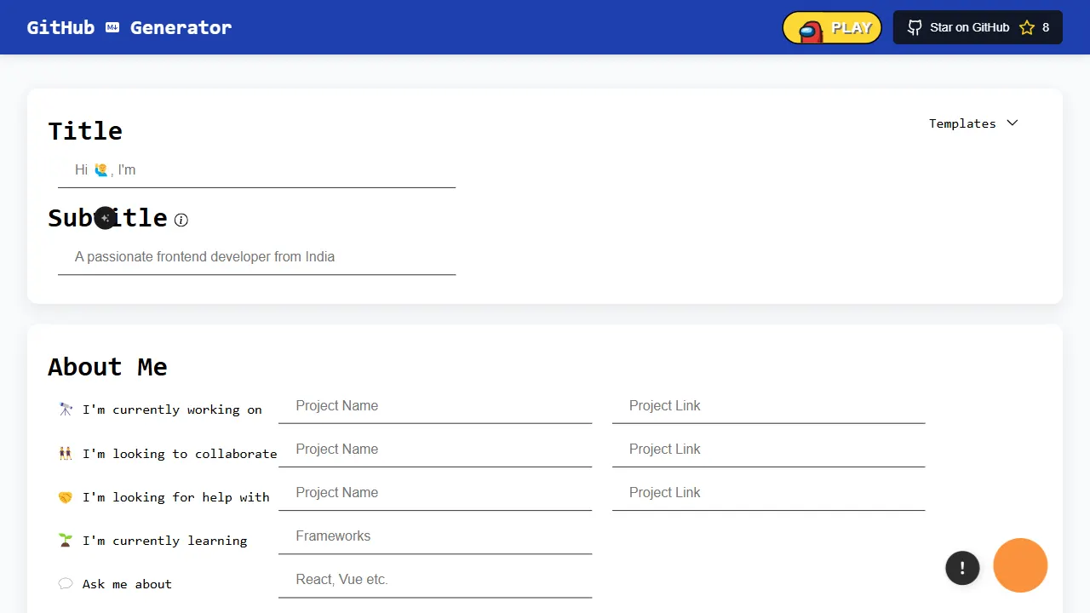Activate Project Link field for looking for help
The width and height of the screenshot is (1090, 613).
pyautogui.click(x=768, y=493)
